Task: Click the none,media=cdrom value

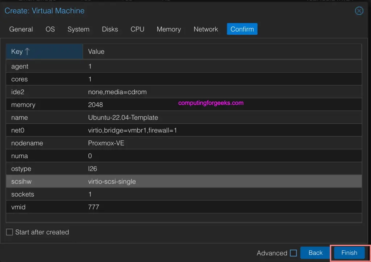Action: (x=117, y=92)
